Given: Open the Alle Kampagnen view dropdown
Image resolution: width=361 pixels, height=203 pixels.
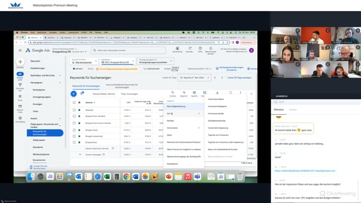Looking at the screenshot, I should 84,61.
